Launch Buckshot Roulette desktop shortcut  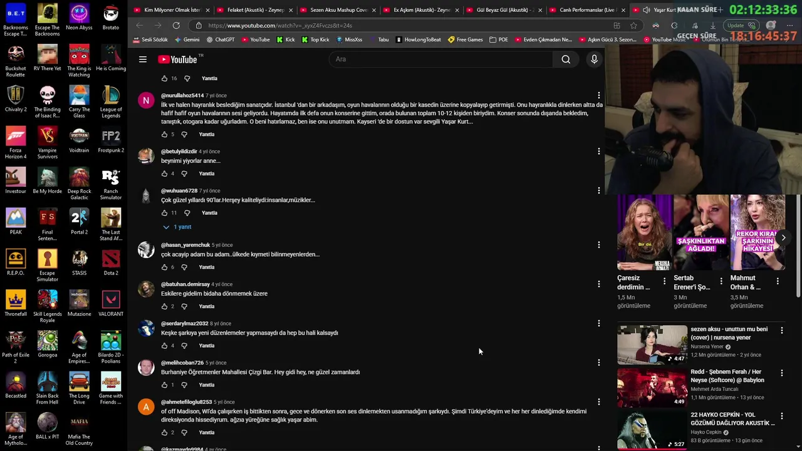tap(16, 61)
